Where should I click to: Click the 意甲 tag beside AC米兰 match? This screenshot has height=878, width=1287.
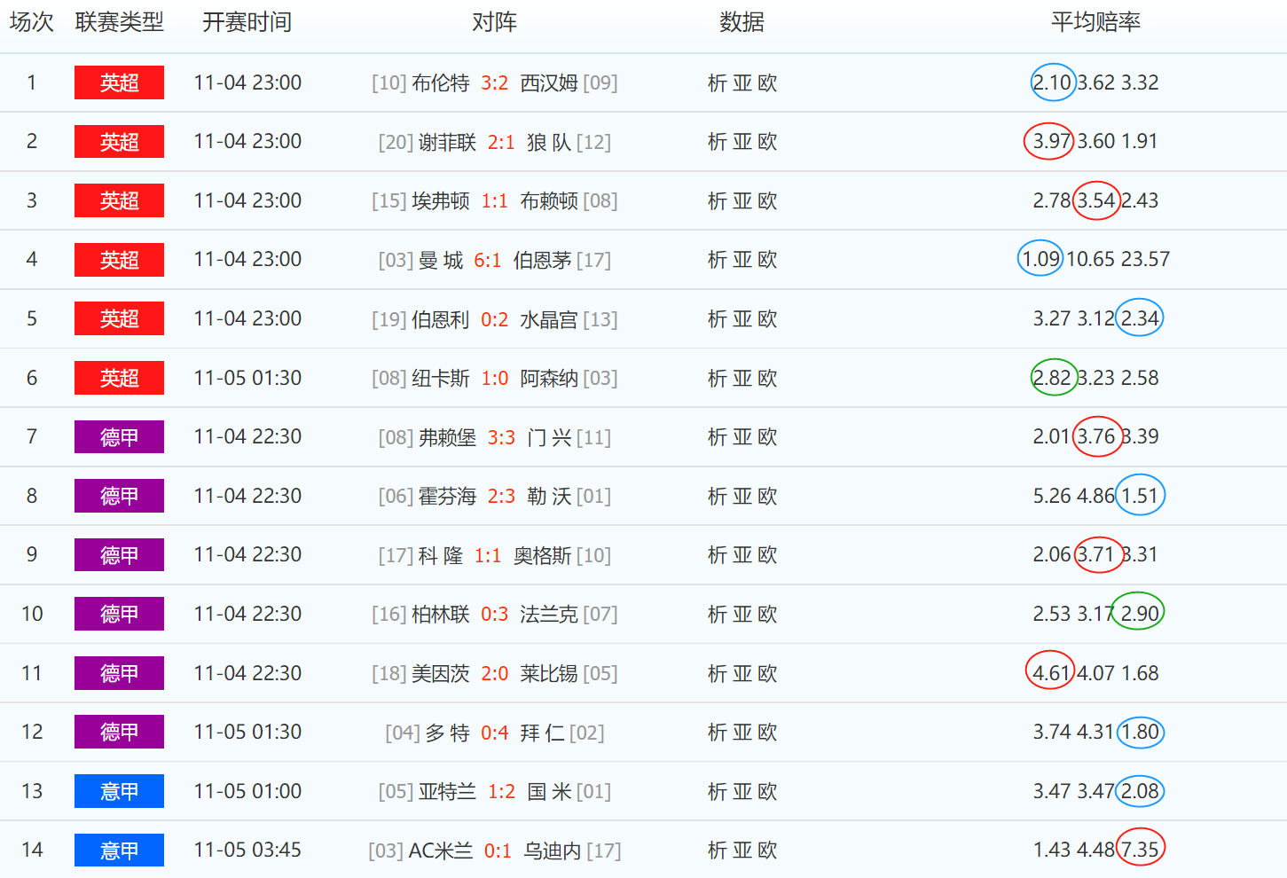tap(119, 851)
